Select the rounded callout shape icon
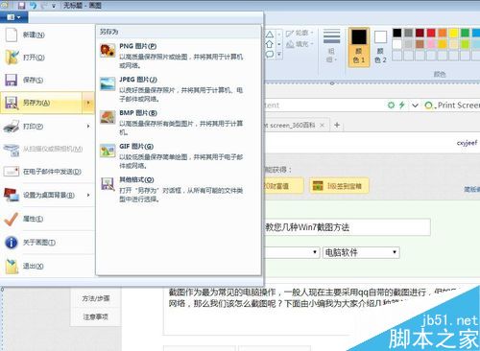This screenshot has width=480, height=351. point(270,54)
